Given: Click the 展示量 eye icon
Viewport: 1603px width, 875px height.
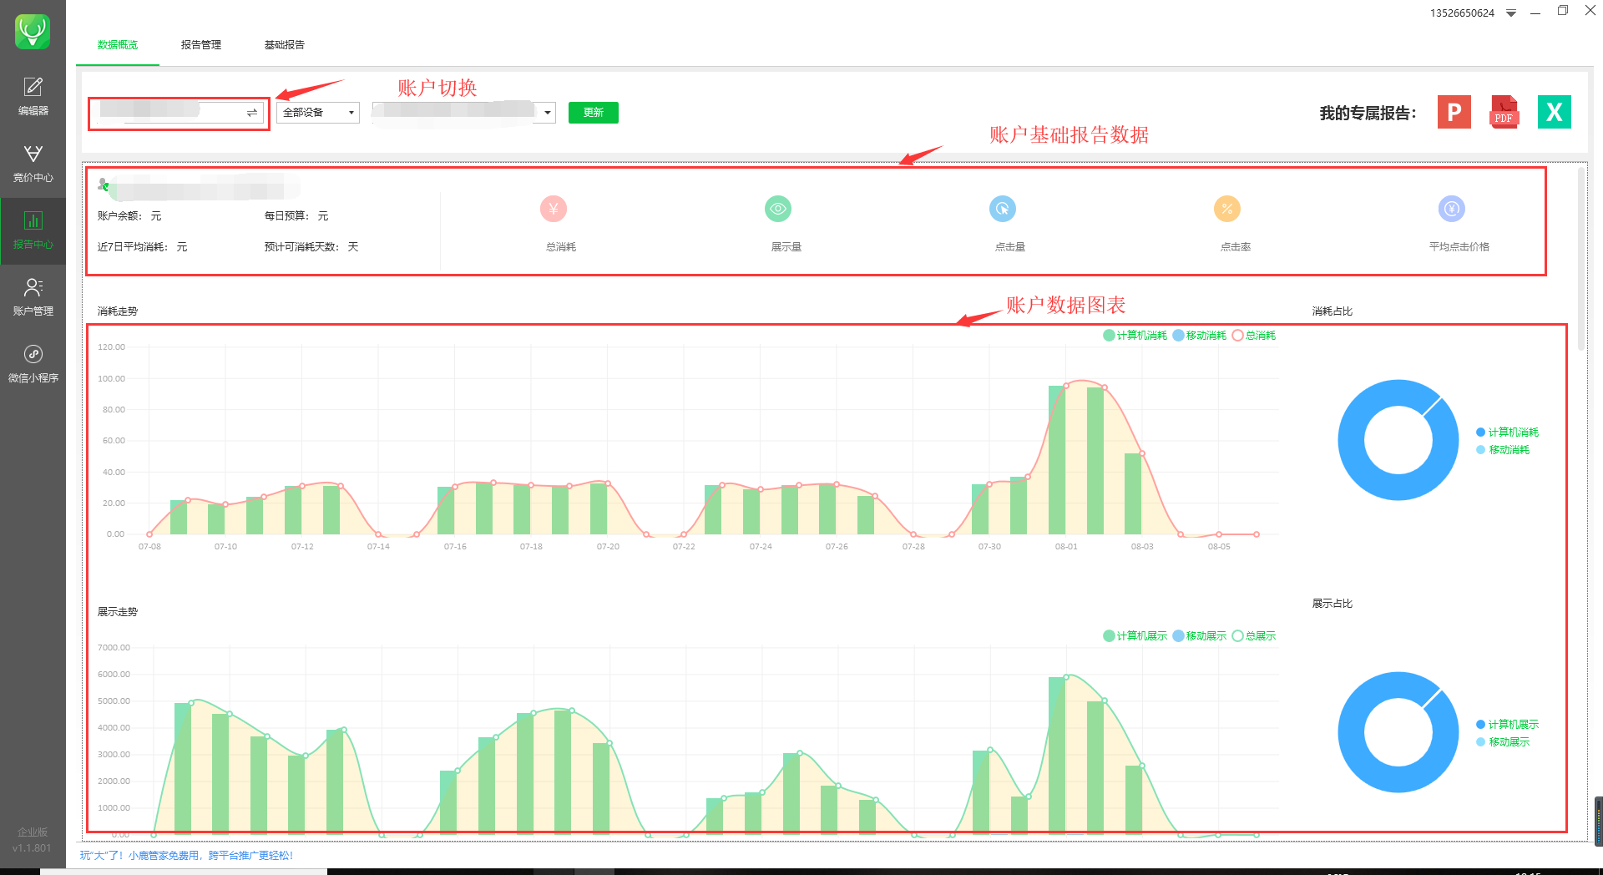Looking at the screenshot, I should [778, 209].
